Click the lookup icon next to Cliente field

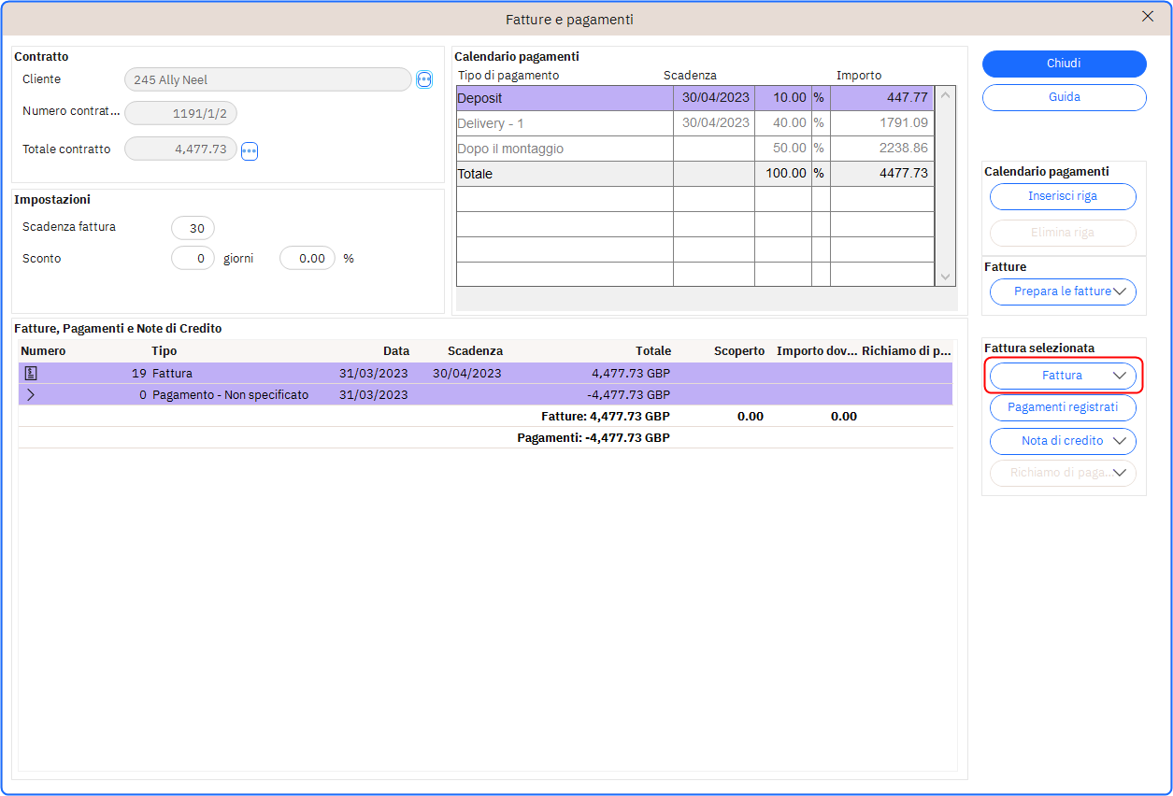(x=424, y=80)
